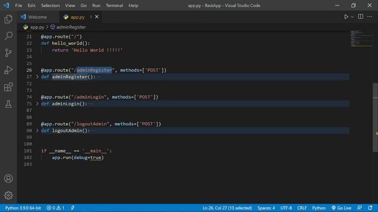Show errors and warnings problems panel
Viewport: 378px width, 212px height.
click(56, 208)
